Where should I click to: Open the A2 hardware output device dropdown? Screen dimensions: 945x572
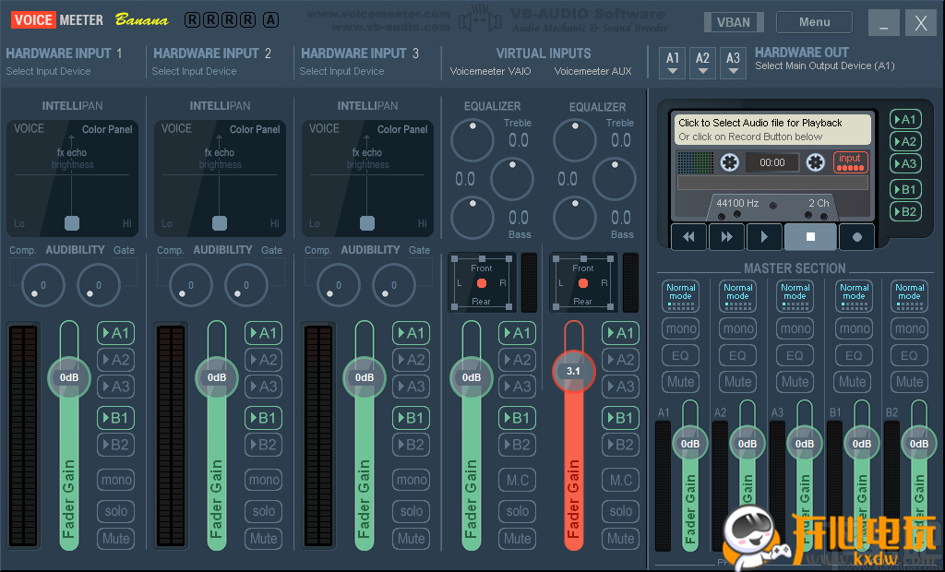703,63
